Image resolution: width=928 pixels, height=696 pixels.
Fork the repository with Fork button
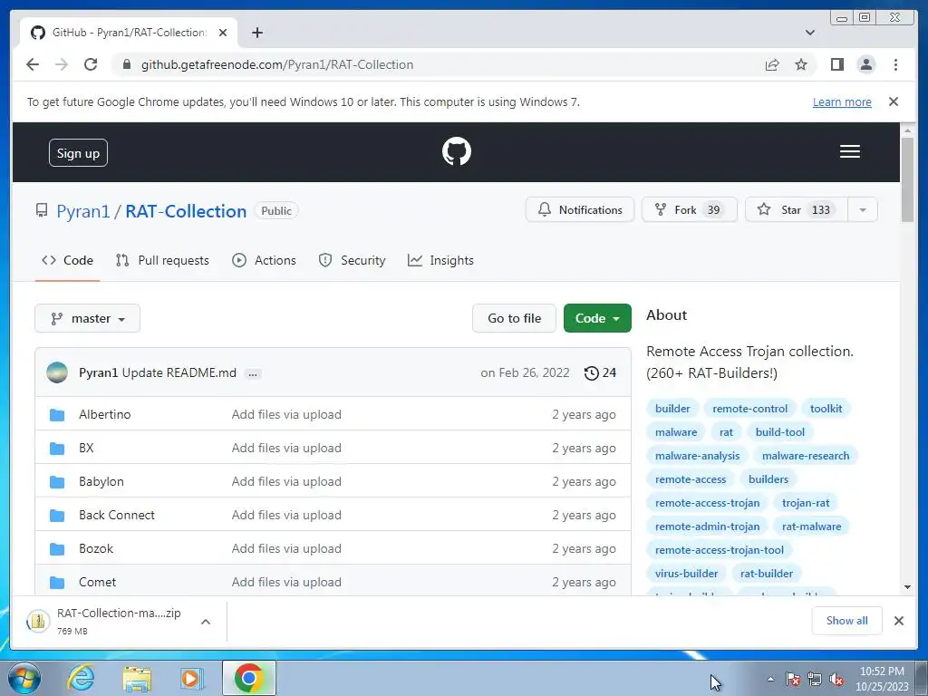click(690, 210)
